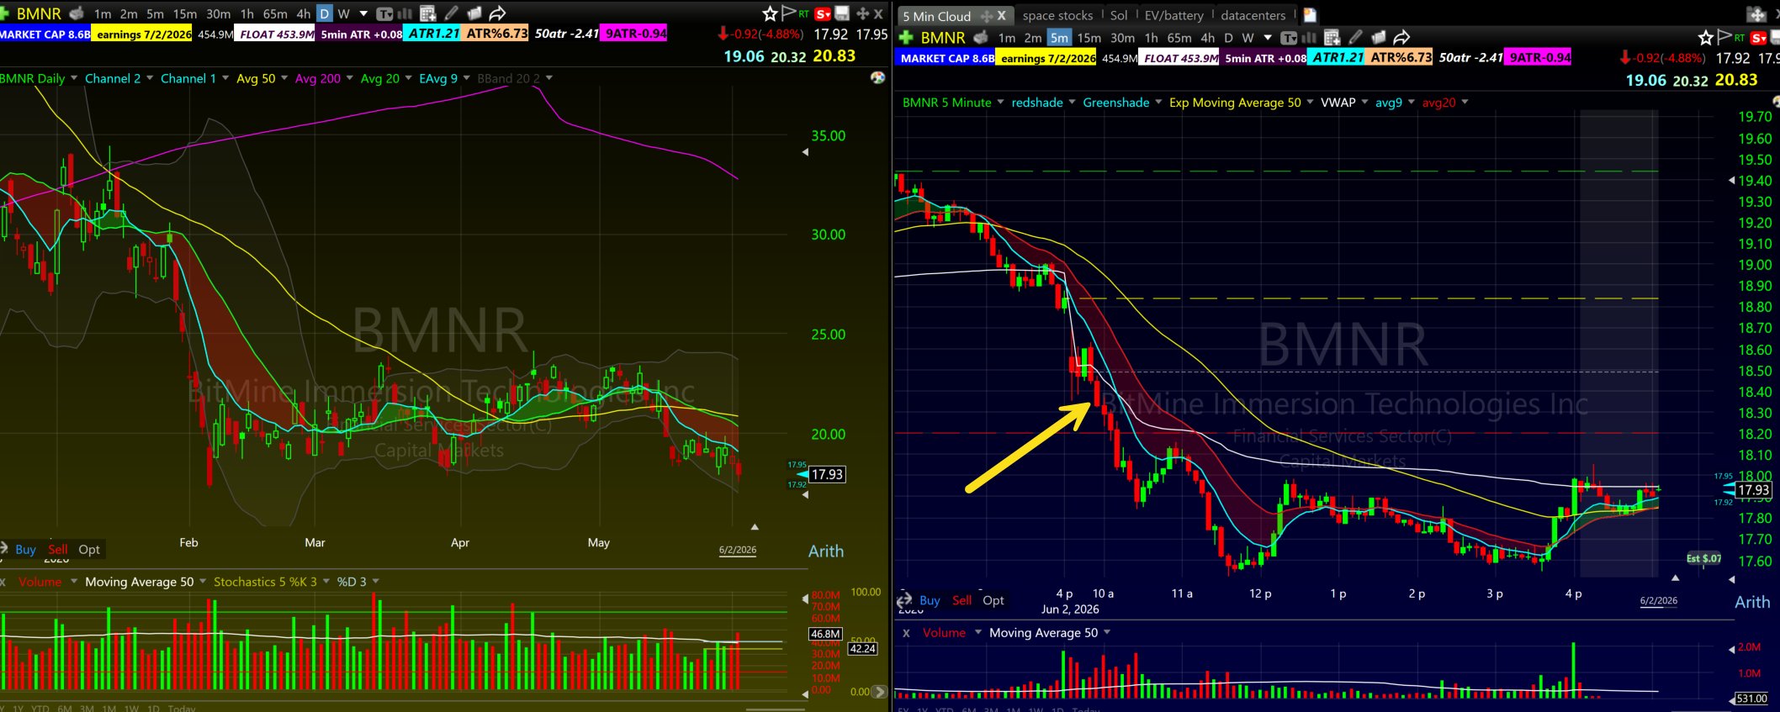Switch to the Sol tab
This screenshot has height=712, width=1780.
tap(1119, 15)
